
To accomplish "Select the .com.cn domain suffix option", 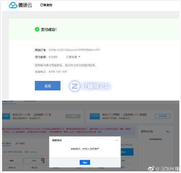I will [12, 167].
